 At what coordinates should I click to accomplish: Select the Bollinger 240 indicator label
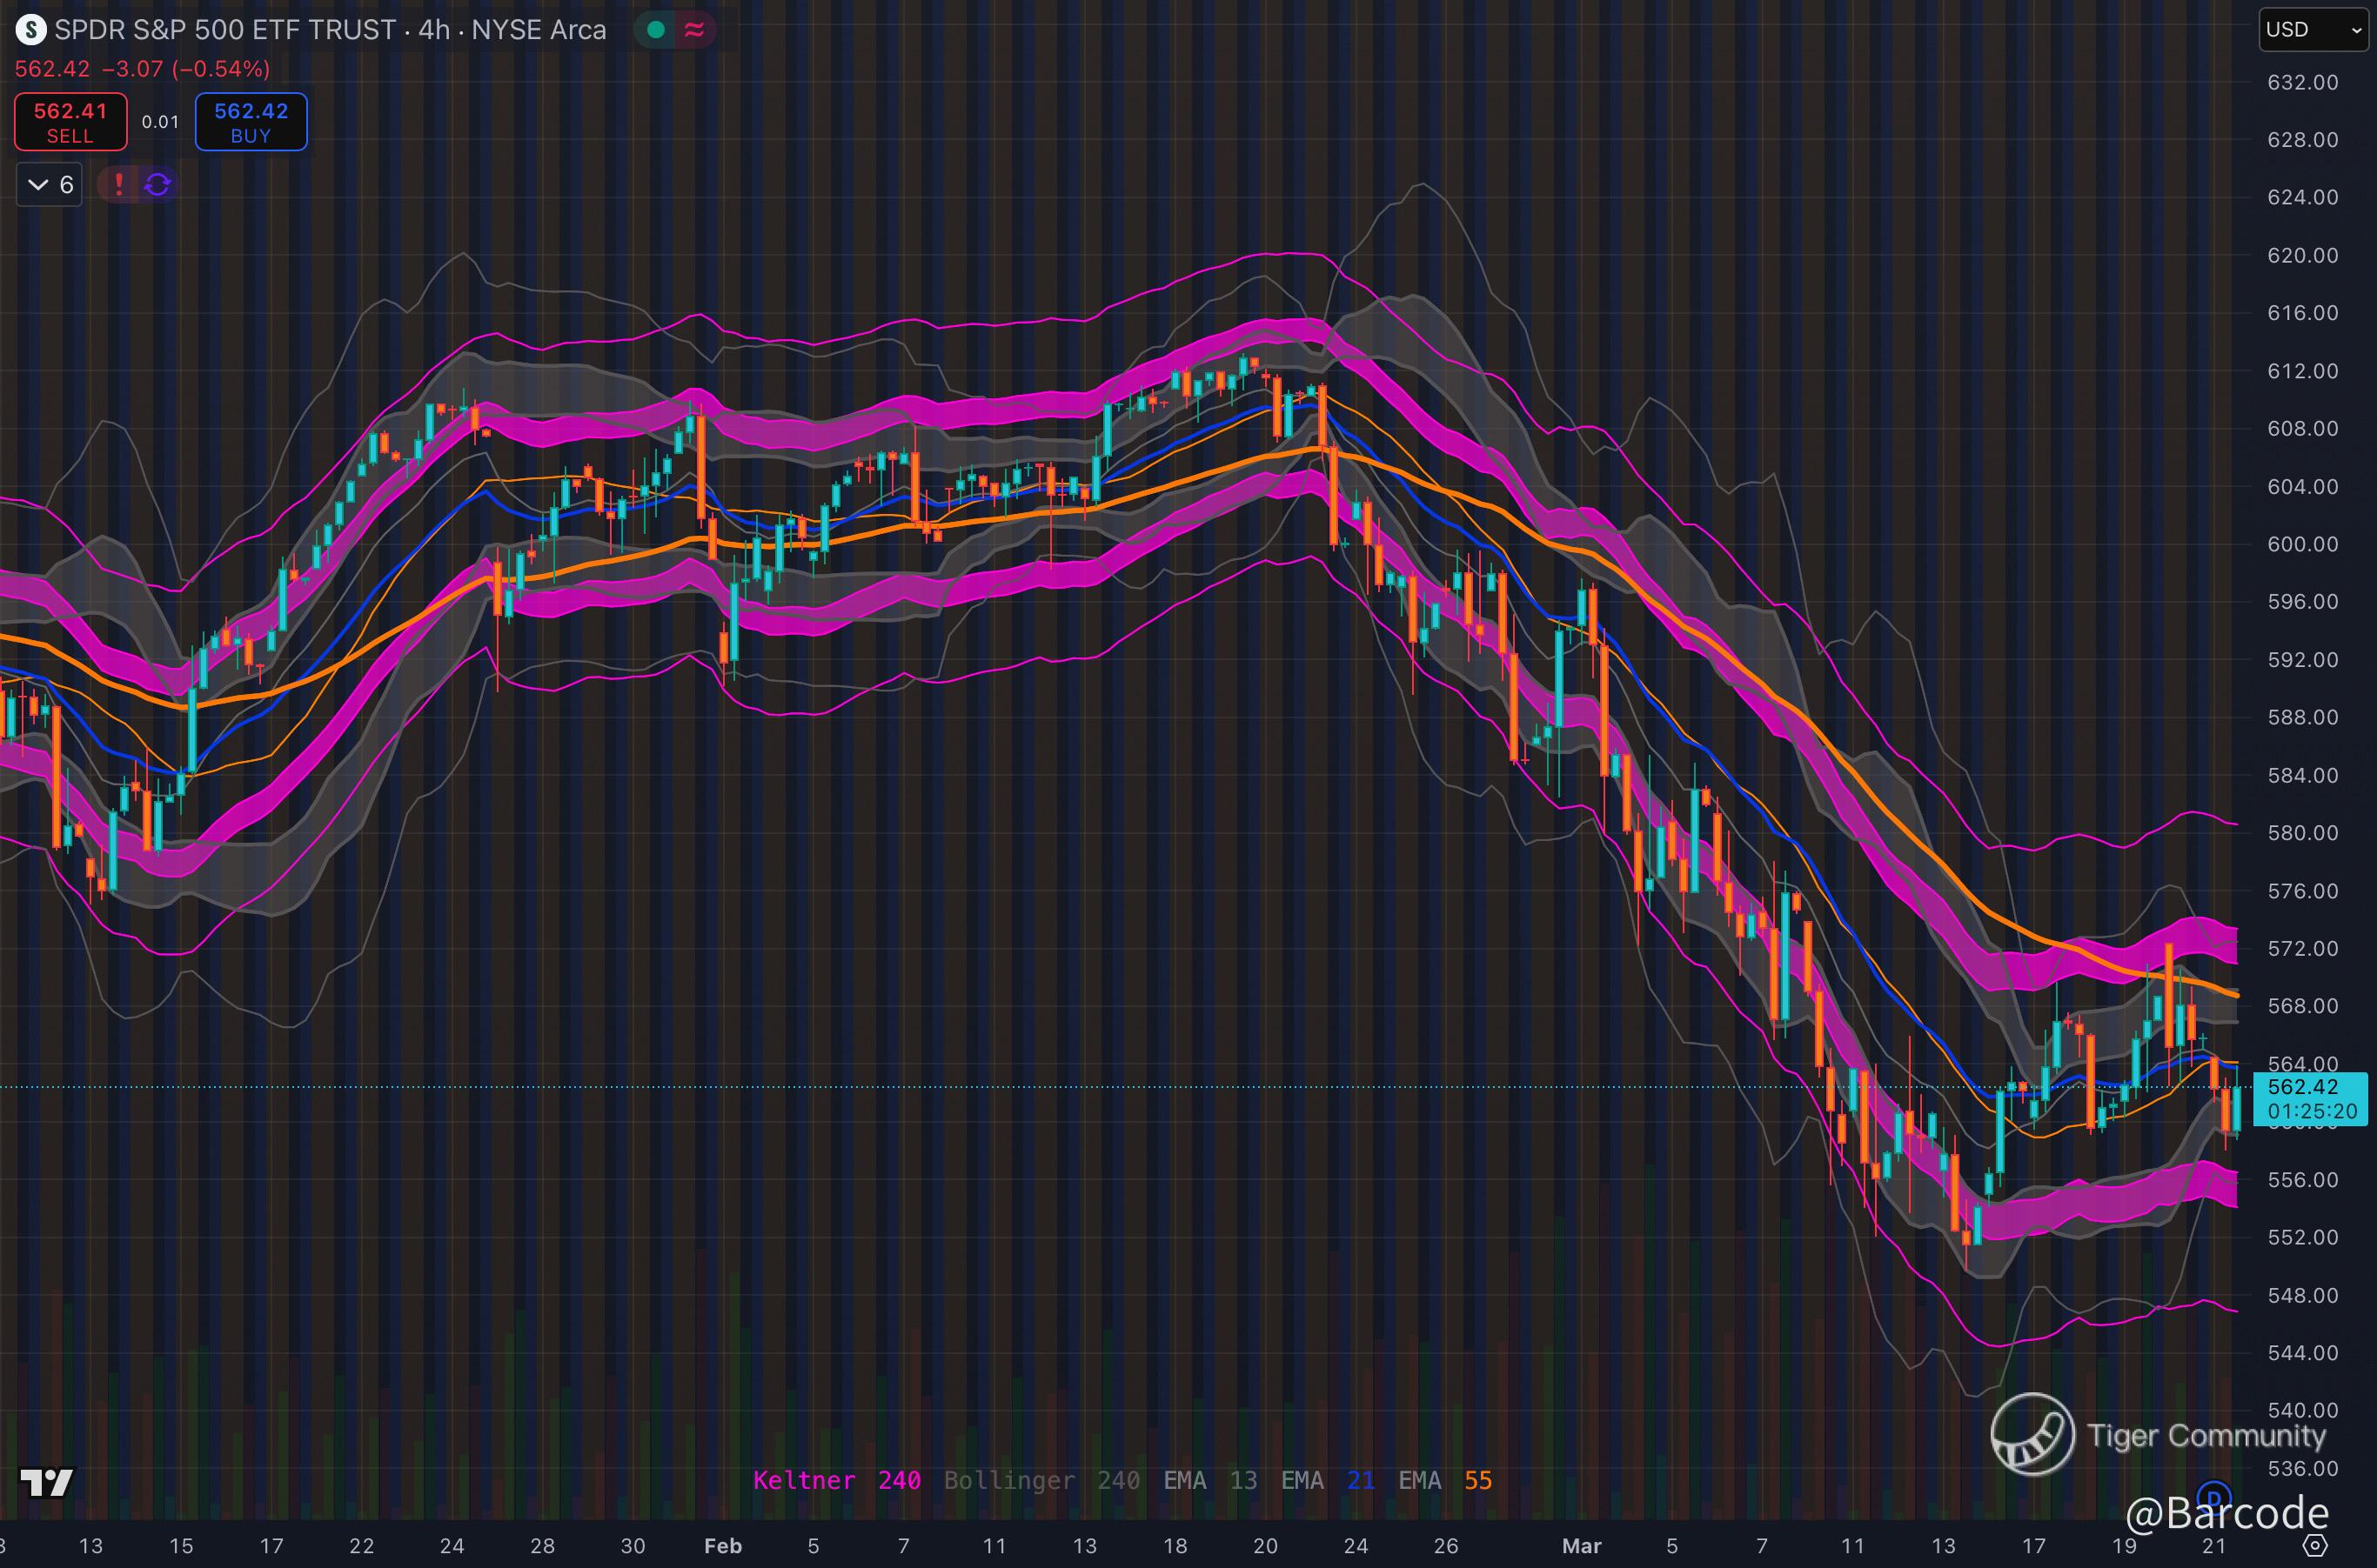(x=1041, y=1480)
